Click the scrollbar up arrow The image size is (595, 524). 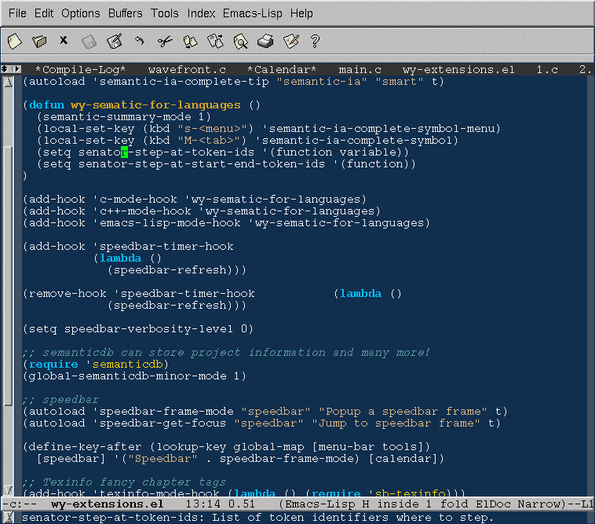(x=8, y=81)
